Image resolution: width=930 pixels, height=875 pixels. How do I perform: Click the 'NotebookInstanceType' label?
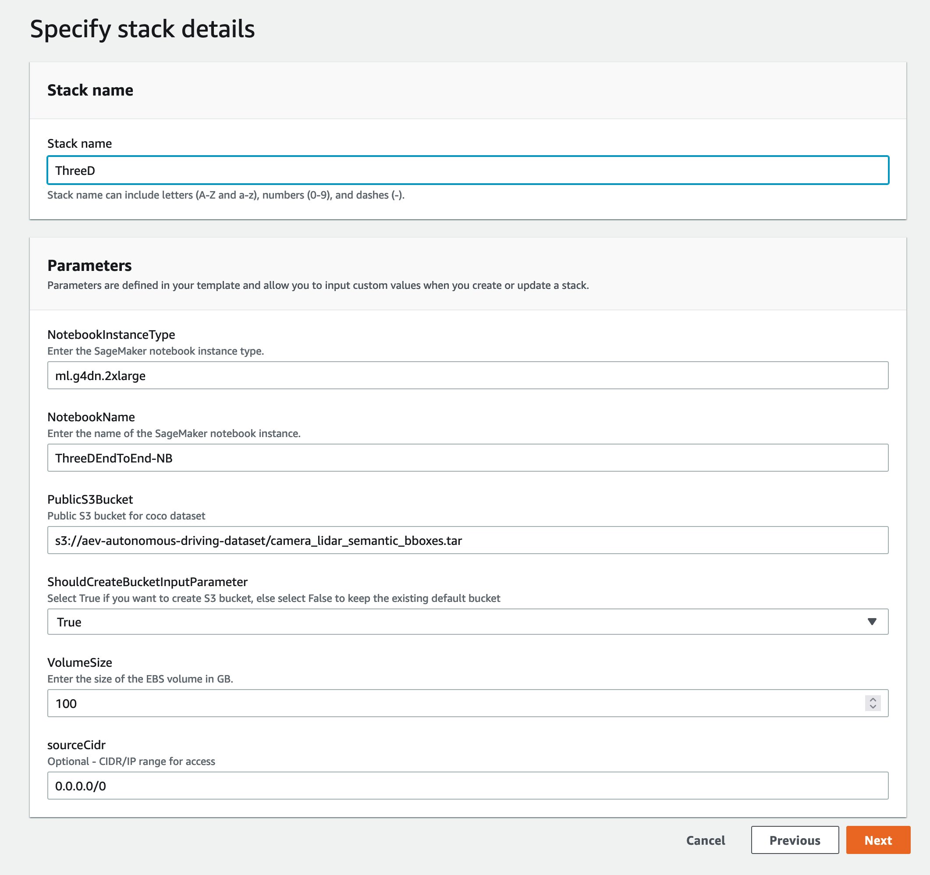111,334
